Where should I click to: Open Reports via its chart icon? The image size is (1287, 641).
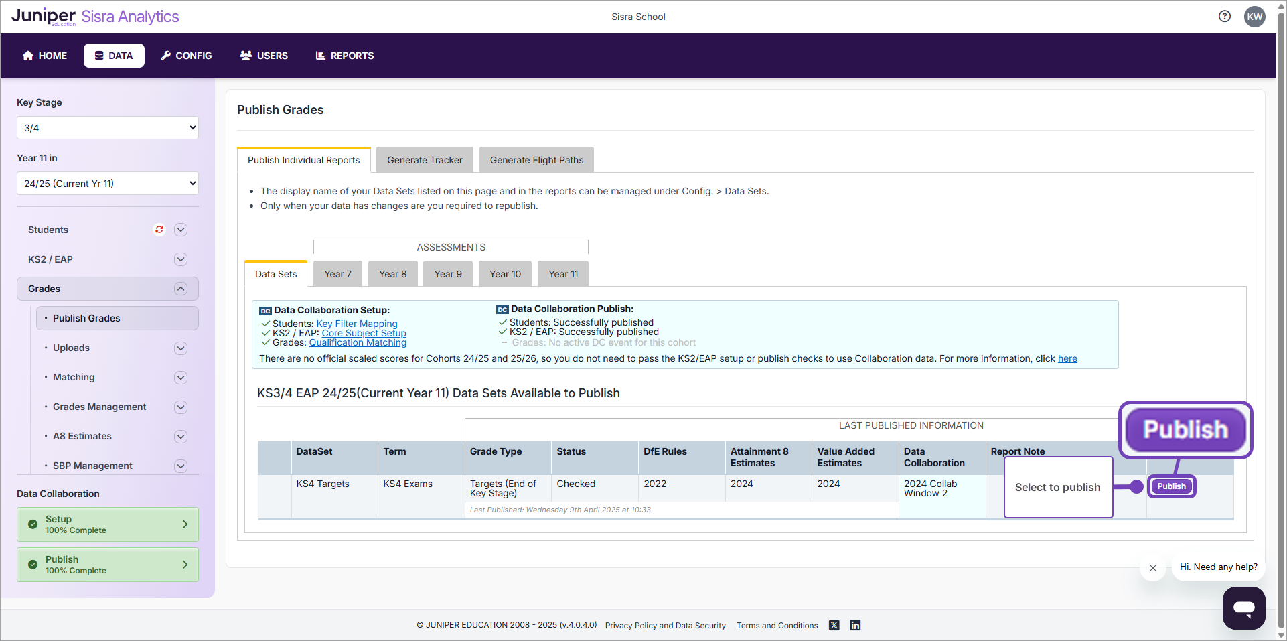[x=320, y=56]
